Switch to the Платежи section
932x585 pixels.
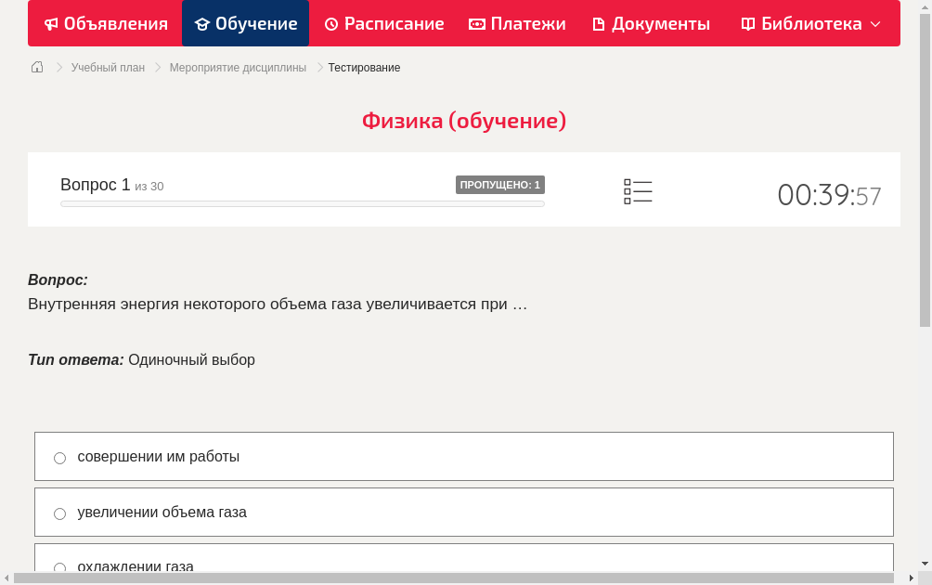517,23
